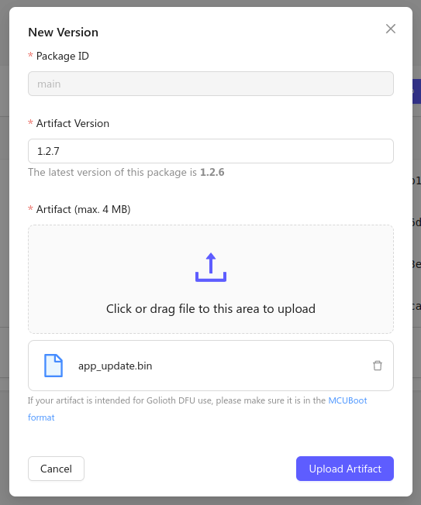
Task: Delete app_update.bin using the trash icon
Action: 378,366
